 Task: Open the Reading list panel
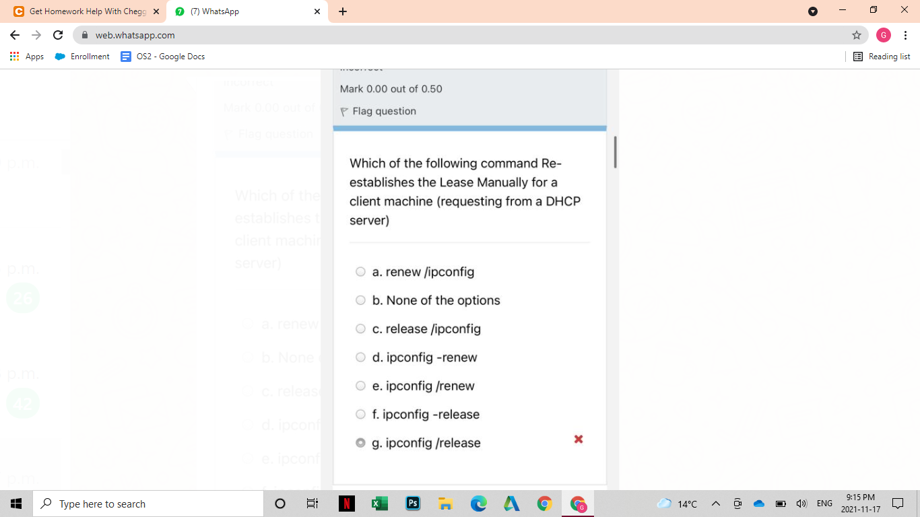tap(882, 57)
